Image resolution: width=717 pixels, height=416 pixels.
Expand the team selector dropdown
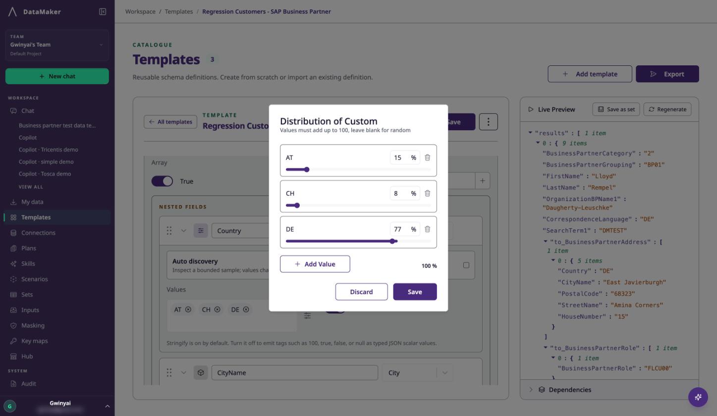(57, 45)
